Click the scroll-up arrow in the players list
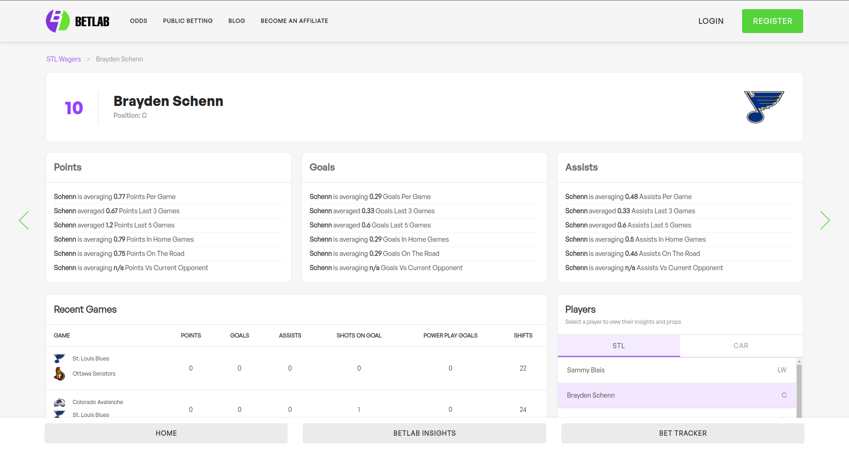This screenshot has width=849, height=449. click(x=799, y=362)
